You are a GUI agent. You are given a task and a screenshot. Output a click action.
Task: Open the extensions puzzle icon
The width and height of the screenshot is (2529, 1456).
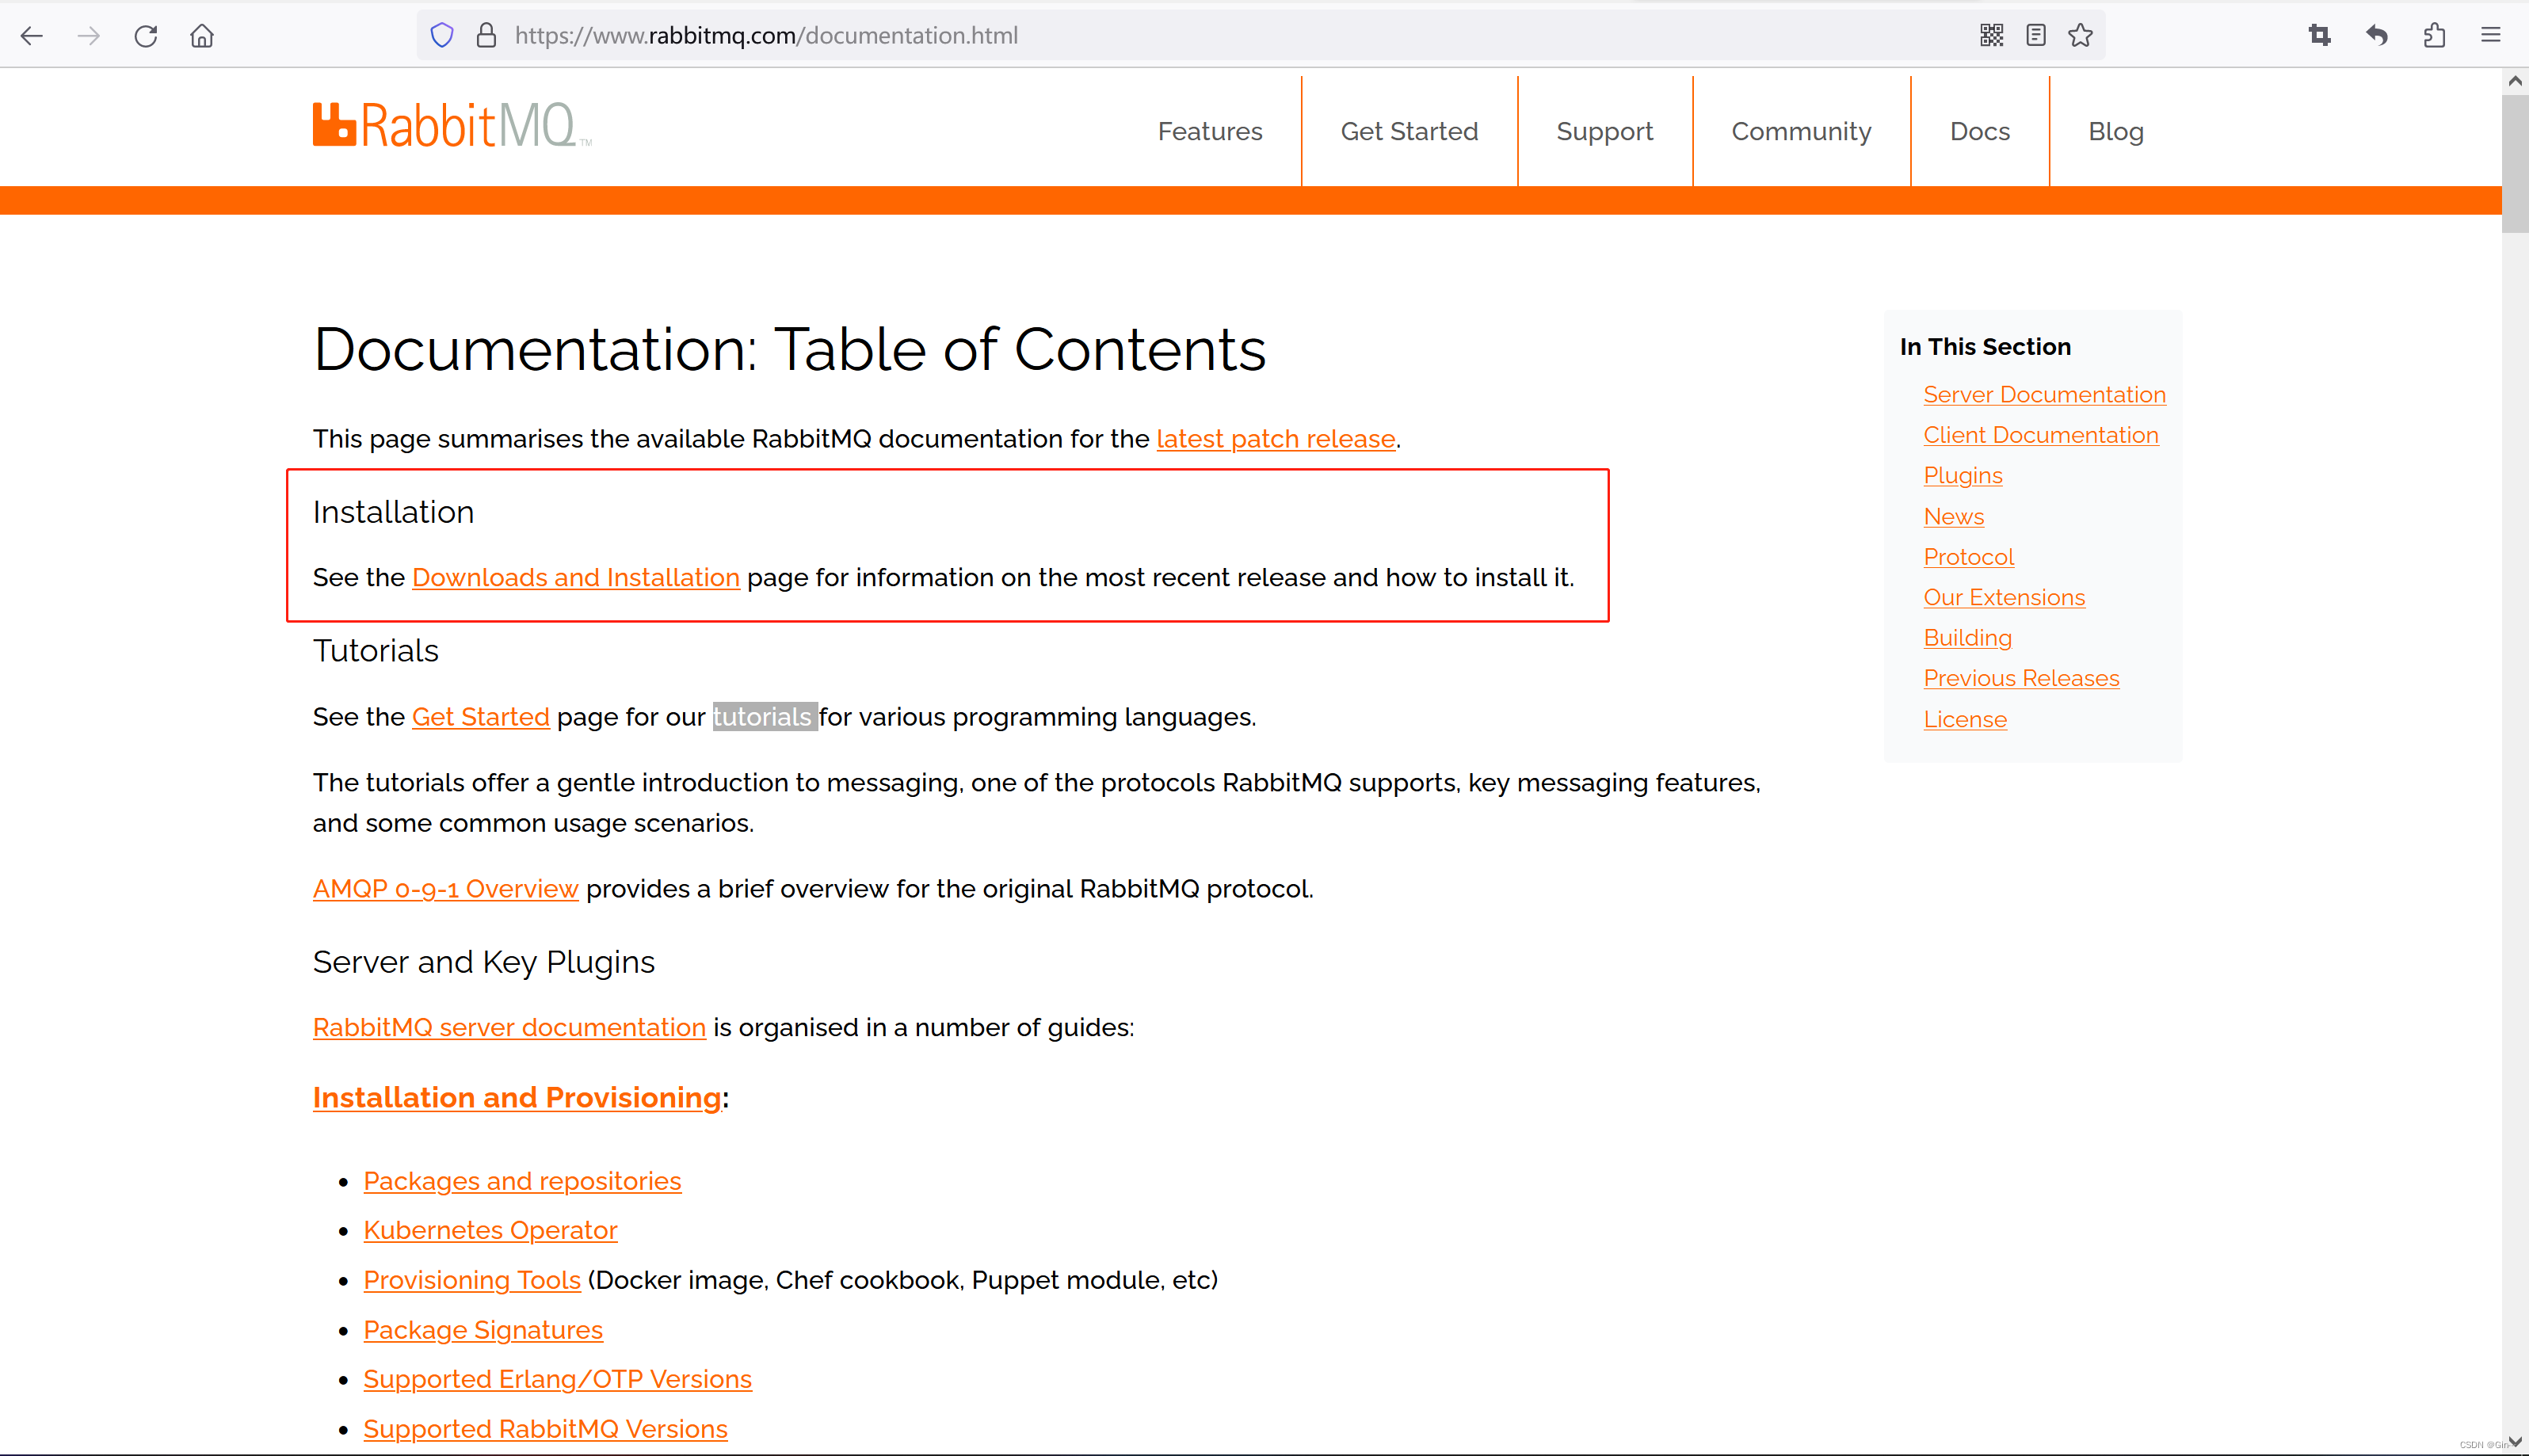click(x=2434, y=36)
